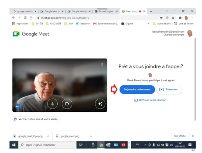Click Vérifier votre son et votre vidéo

click(36, 119)
